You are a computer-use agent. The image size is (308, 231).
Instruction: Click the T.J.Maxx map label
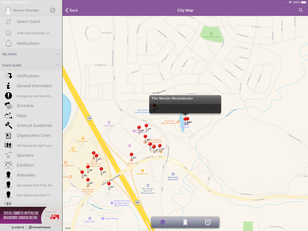click(73, 151)
